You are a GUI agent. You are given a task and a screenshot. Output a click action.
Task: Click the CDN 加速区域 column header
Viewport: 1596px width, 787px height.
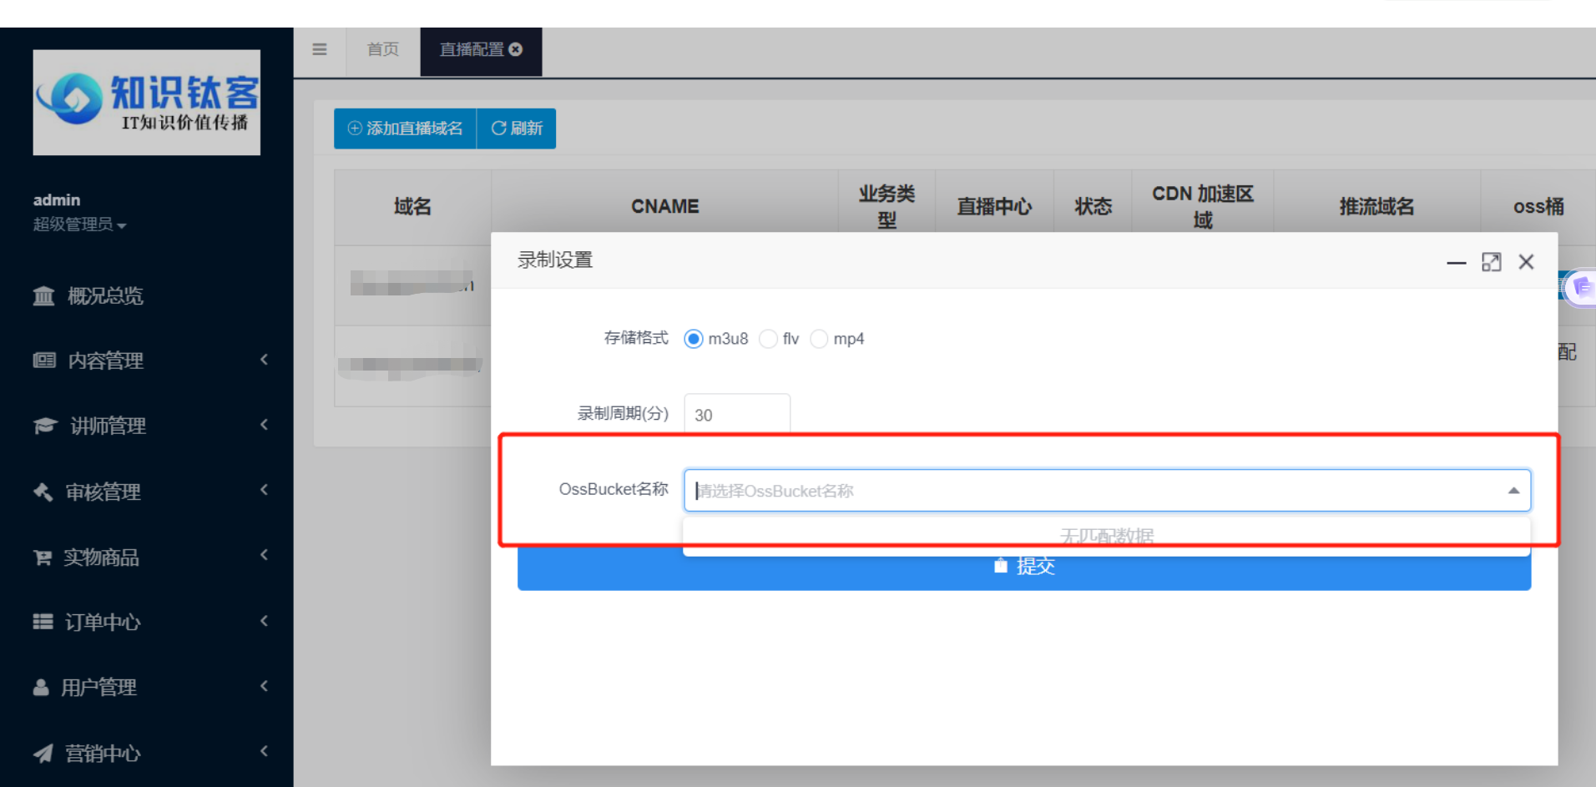pyautogui.click(x=1202, y=207)
